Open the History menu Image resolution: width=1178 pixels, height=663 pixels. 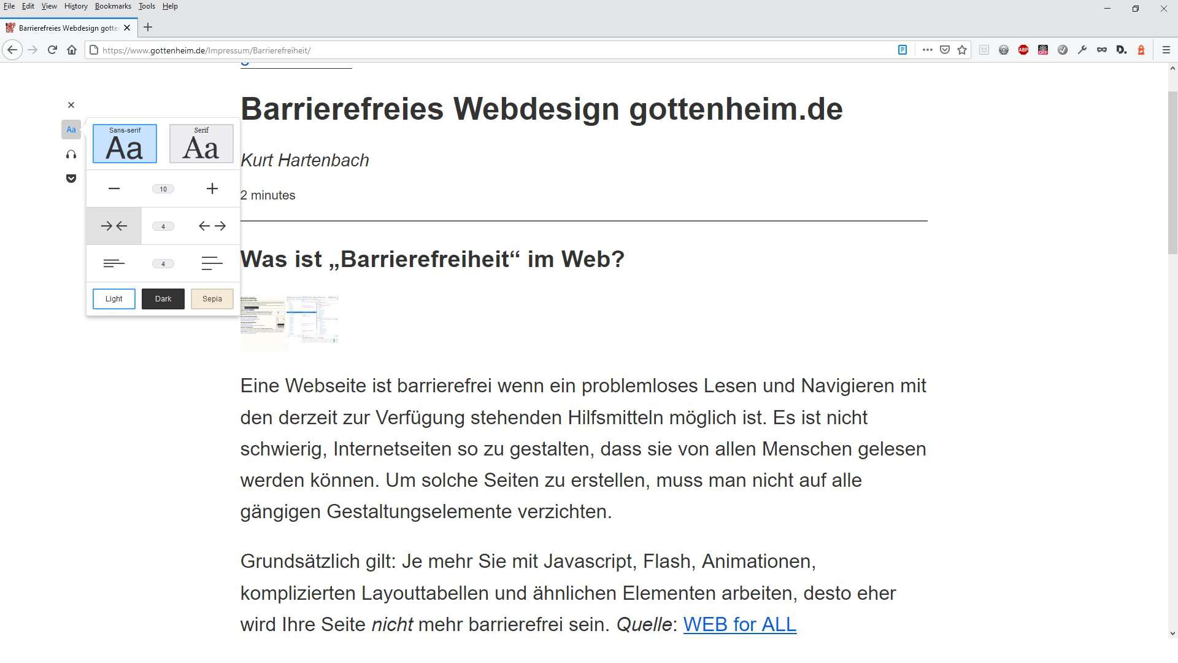(75, 6)
